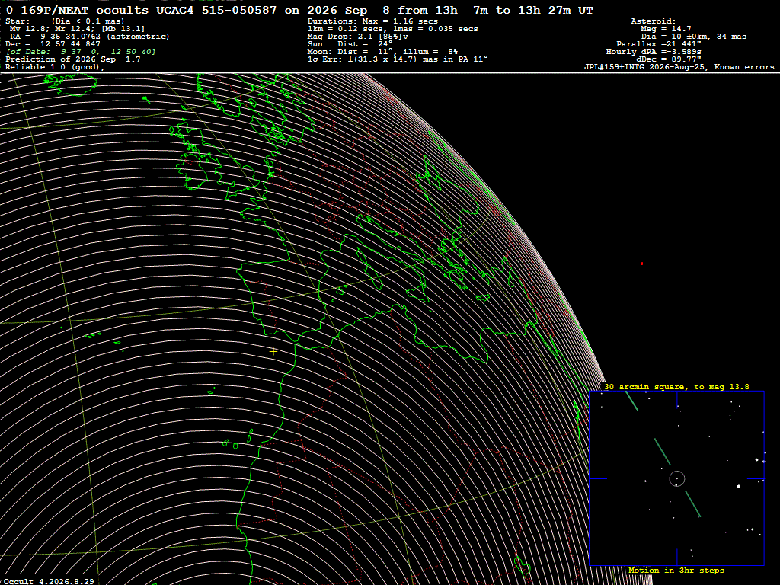Click the 'Reliable 1.0 (good)' line
This screenshot has height=585, width=780.
[x=55, y=67]
